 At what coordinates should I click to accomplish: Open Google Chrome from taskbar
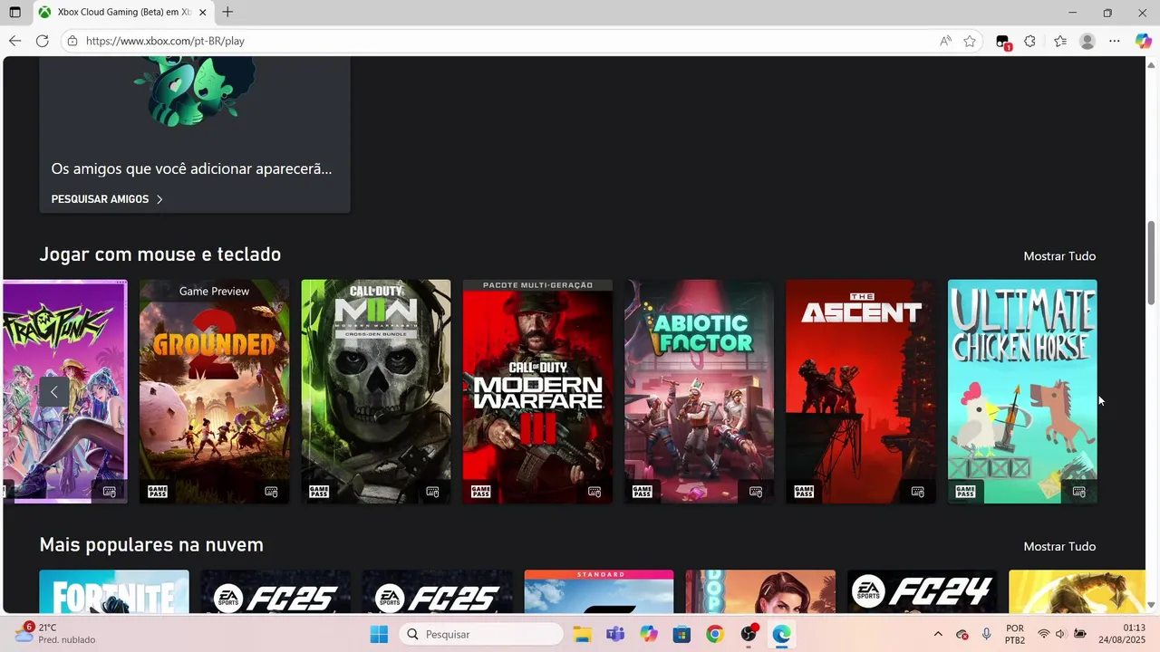[715, 634]
